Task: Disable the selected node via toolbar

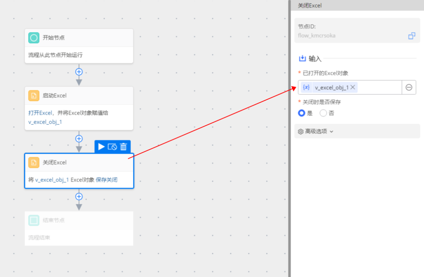Action: click(x=112, y=147)
